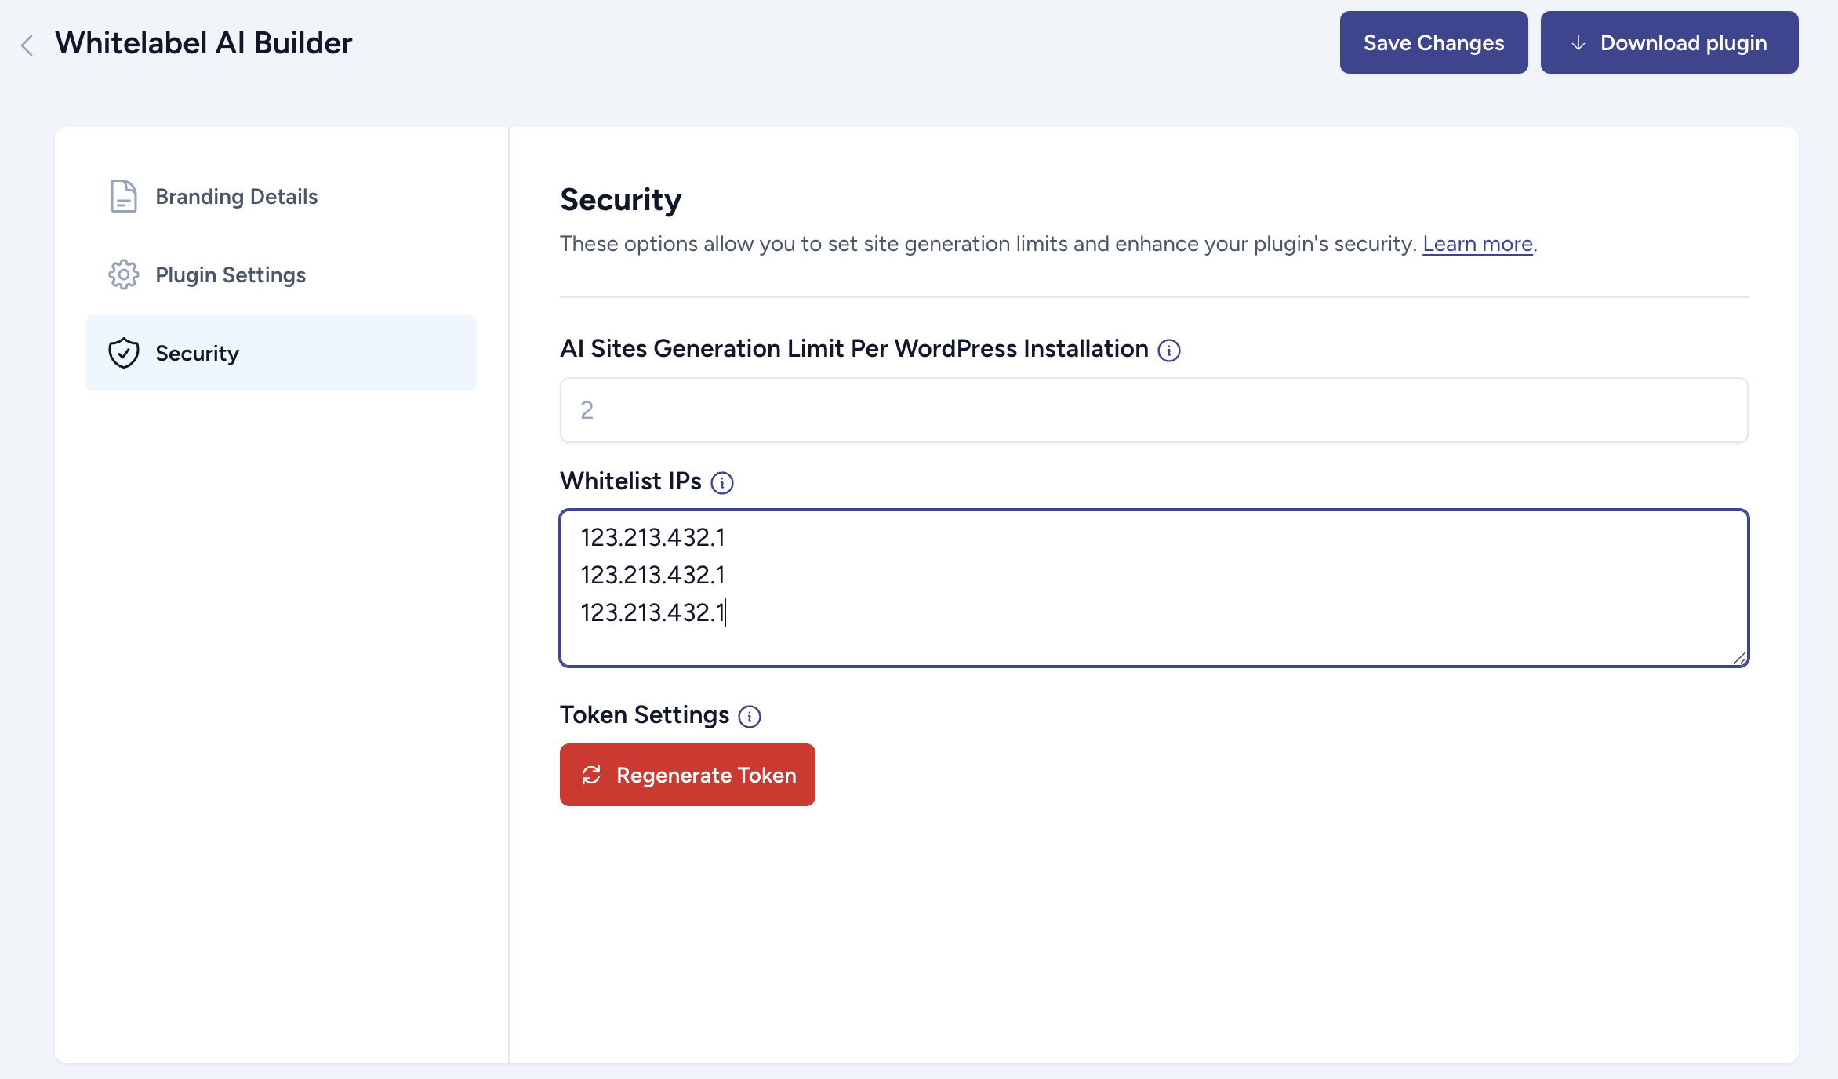This screenshot has height=1079, width=1838.
Task: Click info icon next to AI Sites Generation Limit
Action: [x=1168, y=351]
